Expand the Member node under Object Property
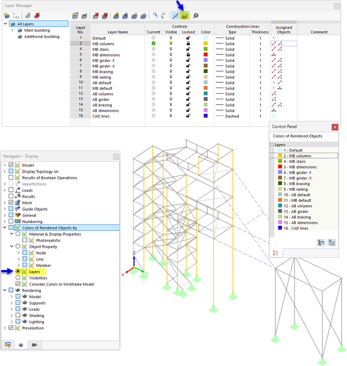This screenshot has width=347, height=366. pos(19,265)
